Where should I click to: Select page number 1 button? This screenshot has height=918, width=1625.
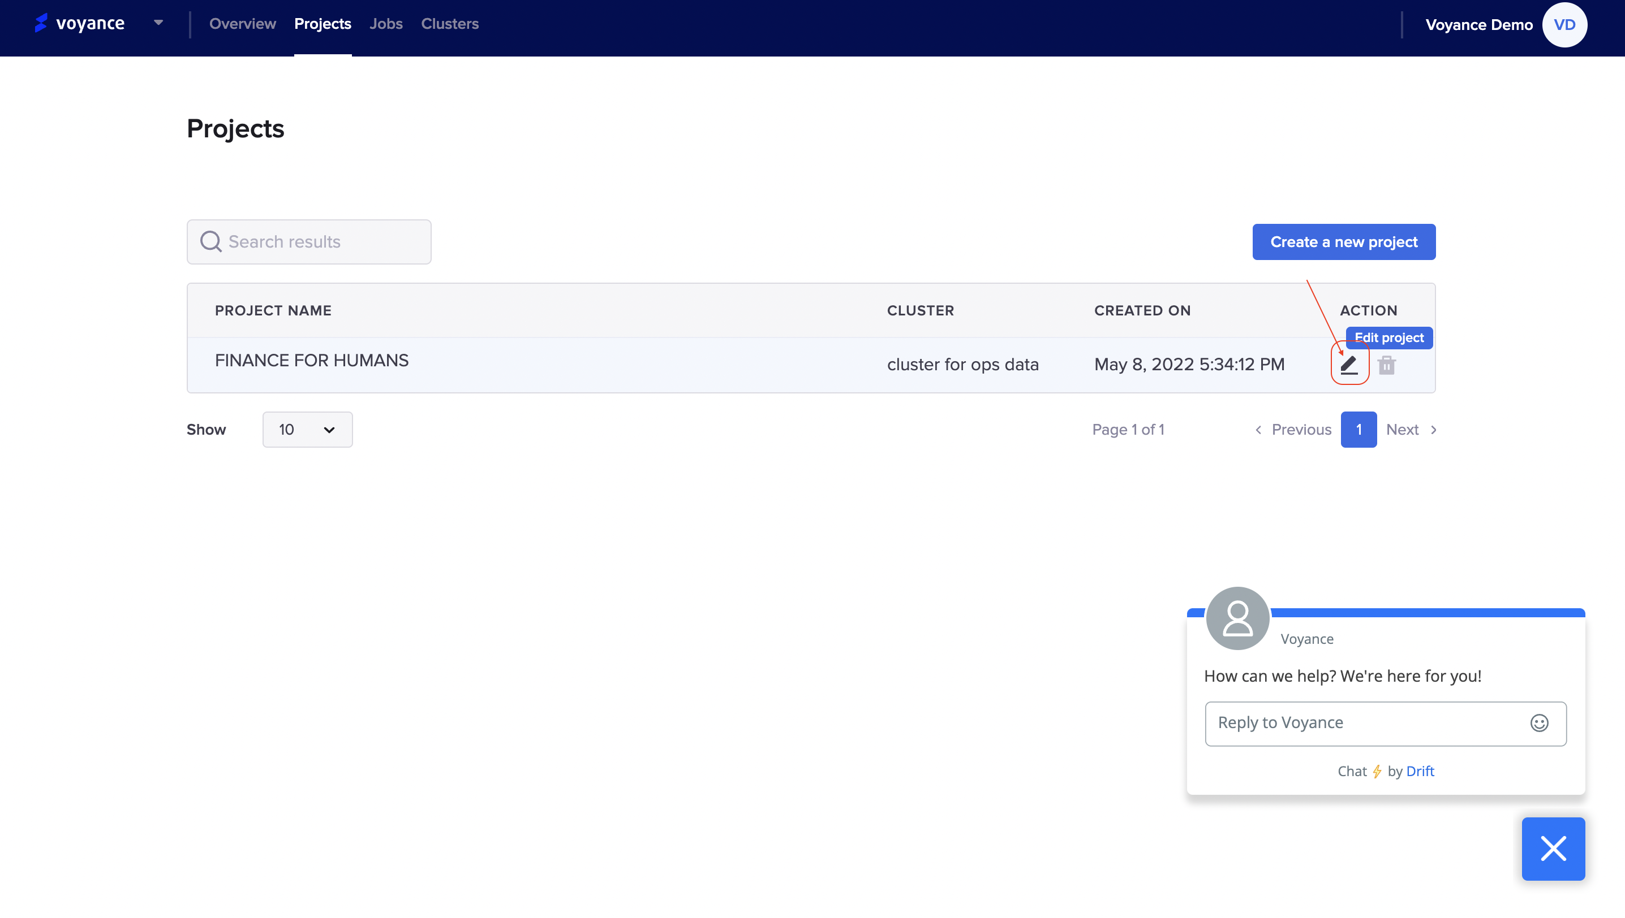(x=1358, y=430)
